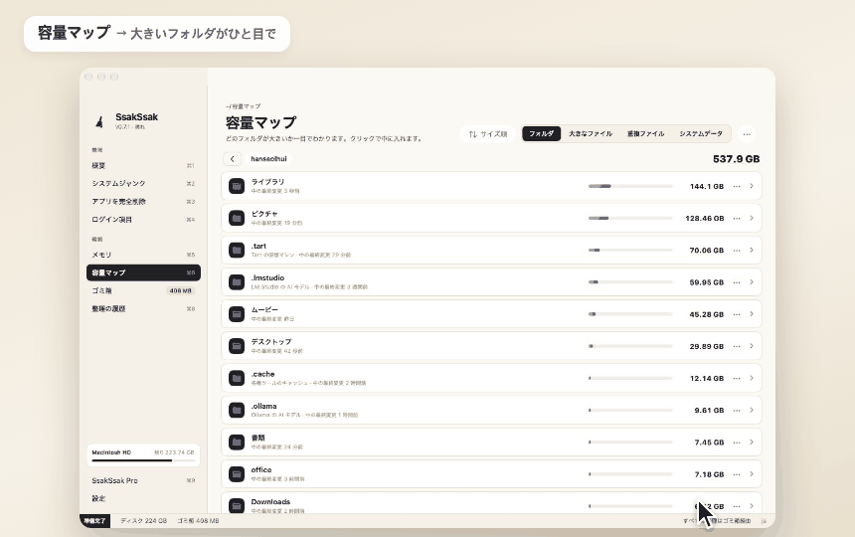Image resolution: width=855 pixels, height=537 pixels.
Task: Open 設定 in the sidebar
Action: (143, 499)
